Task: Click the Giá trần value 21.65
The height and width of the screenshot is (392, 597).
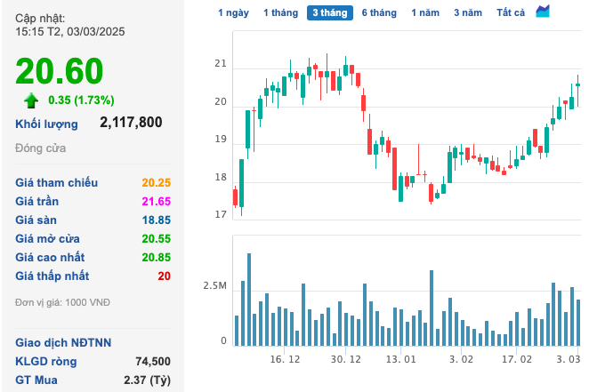Action: click(x=156, y=202)
